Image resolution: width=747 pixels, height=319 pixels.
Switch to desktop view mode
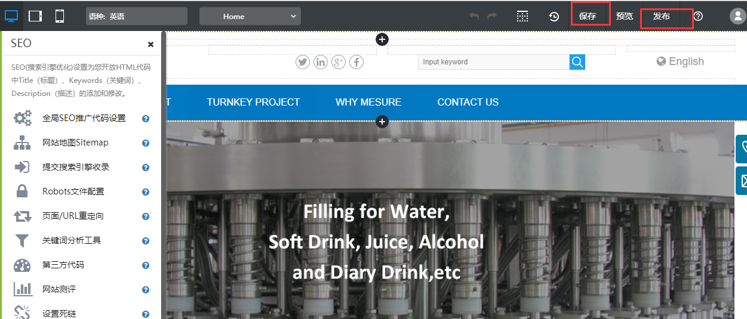pyautogui.click(x=11, y=16)
